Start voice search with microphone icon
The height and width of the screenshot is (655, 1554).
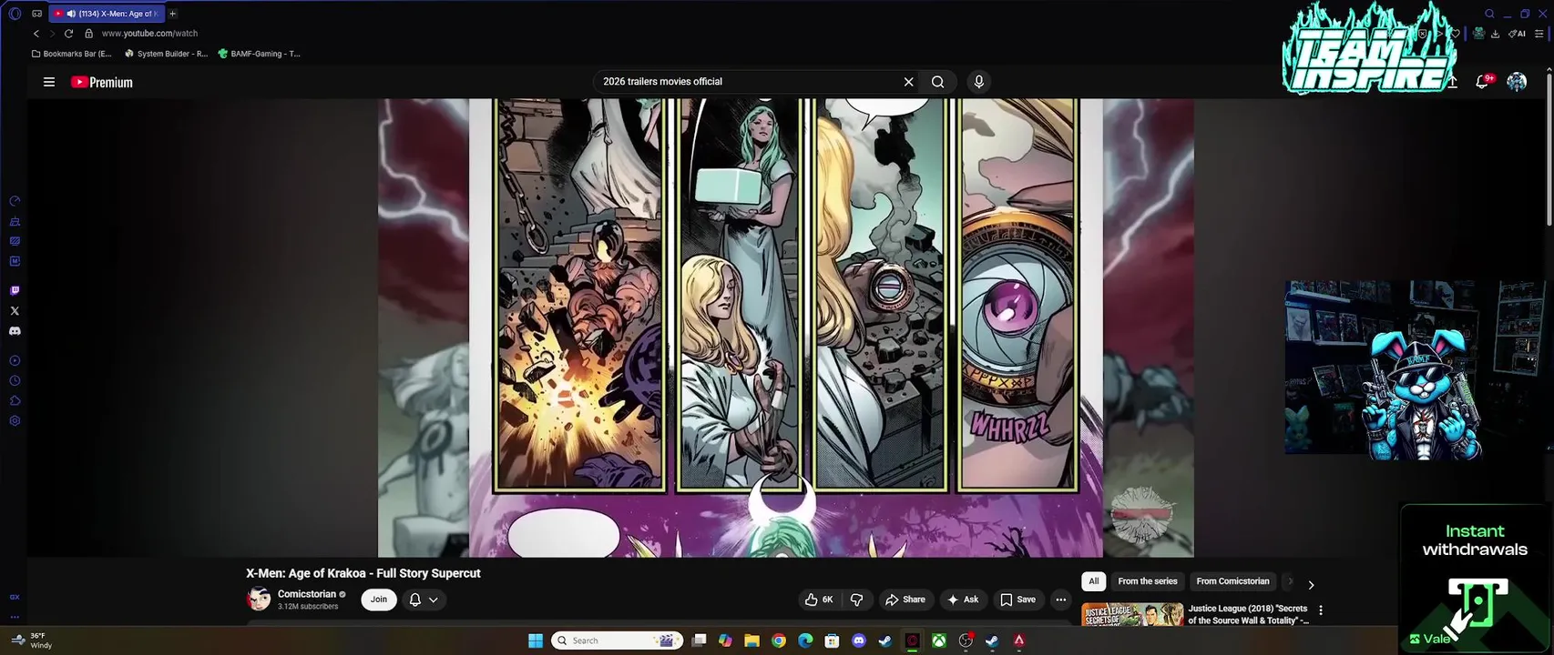[979, 82]
